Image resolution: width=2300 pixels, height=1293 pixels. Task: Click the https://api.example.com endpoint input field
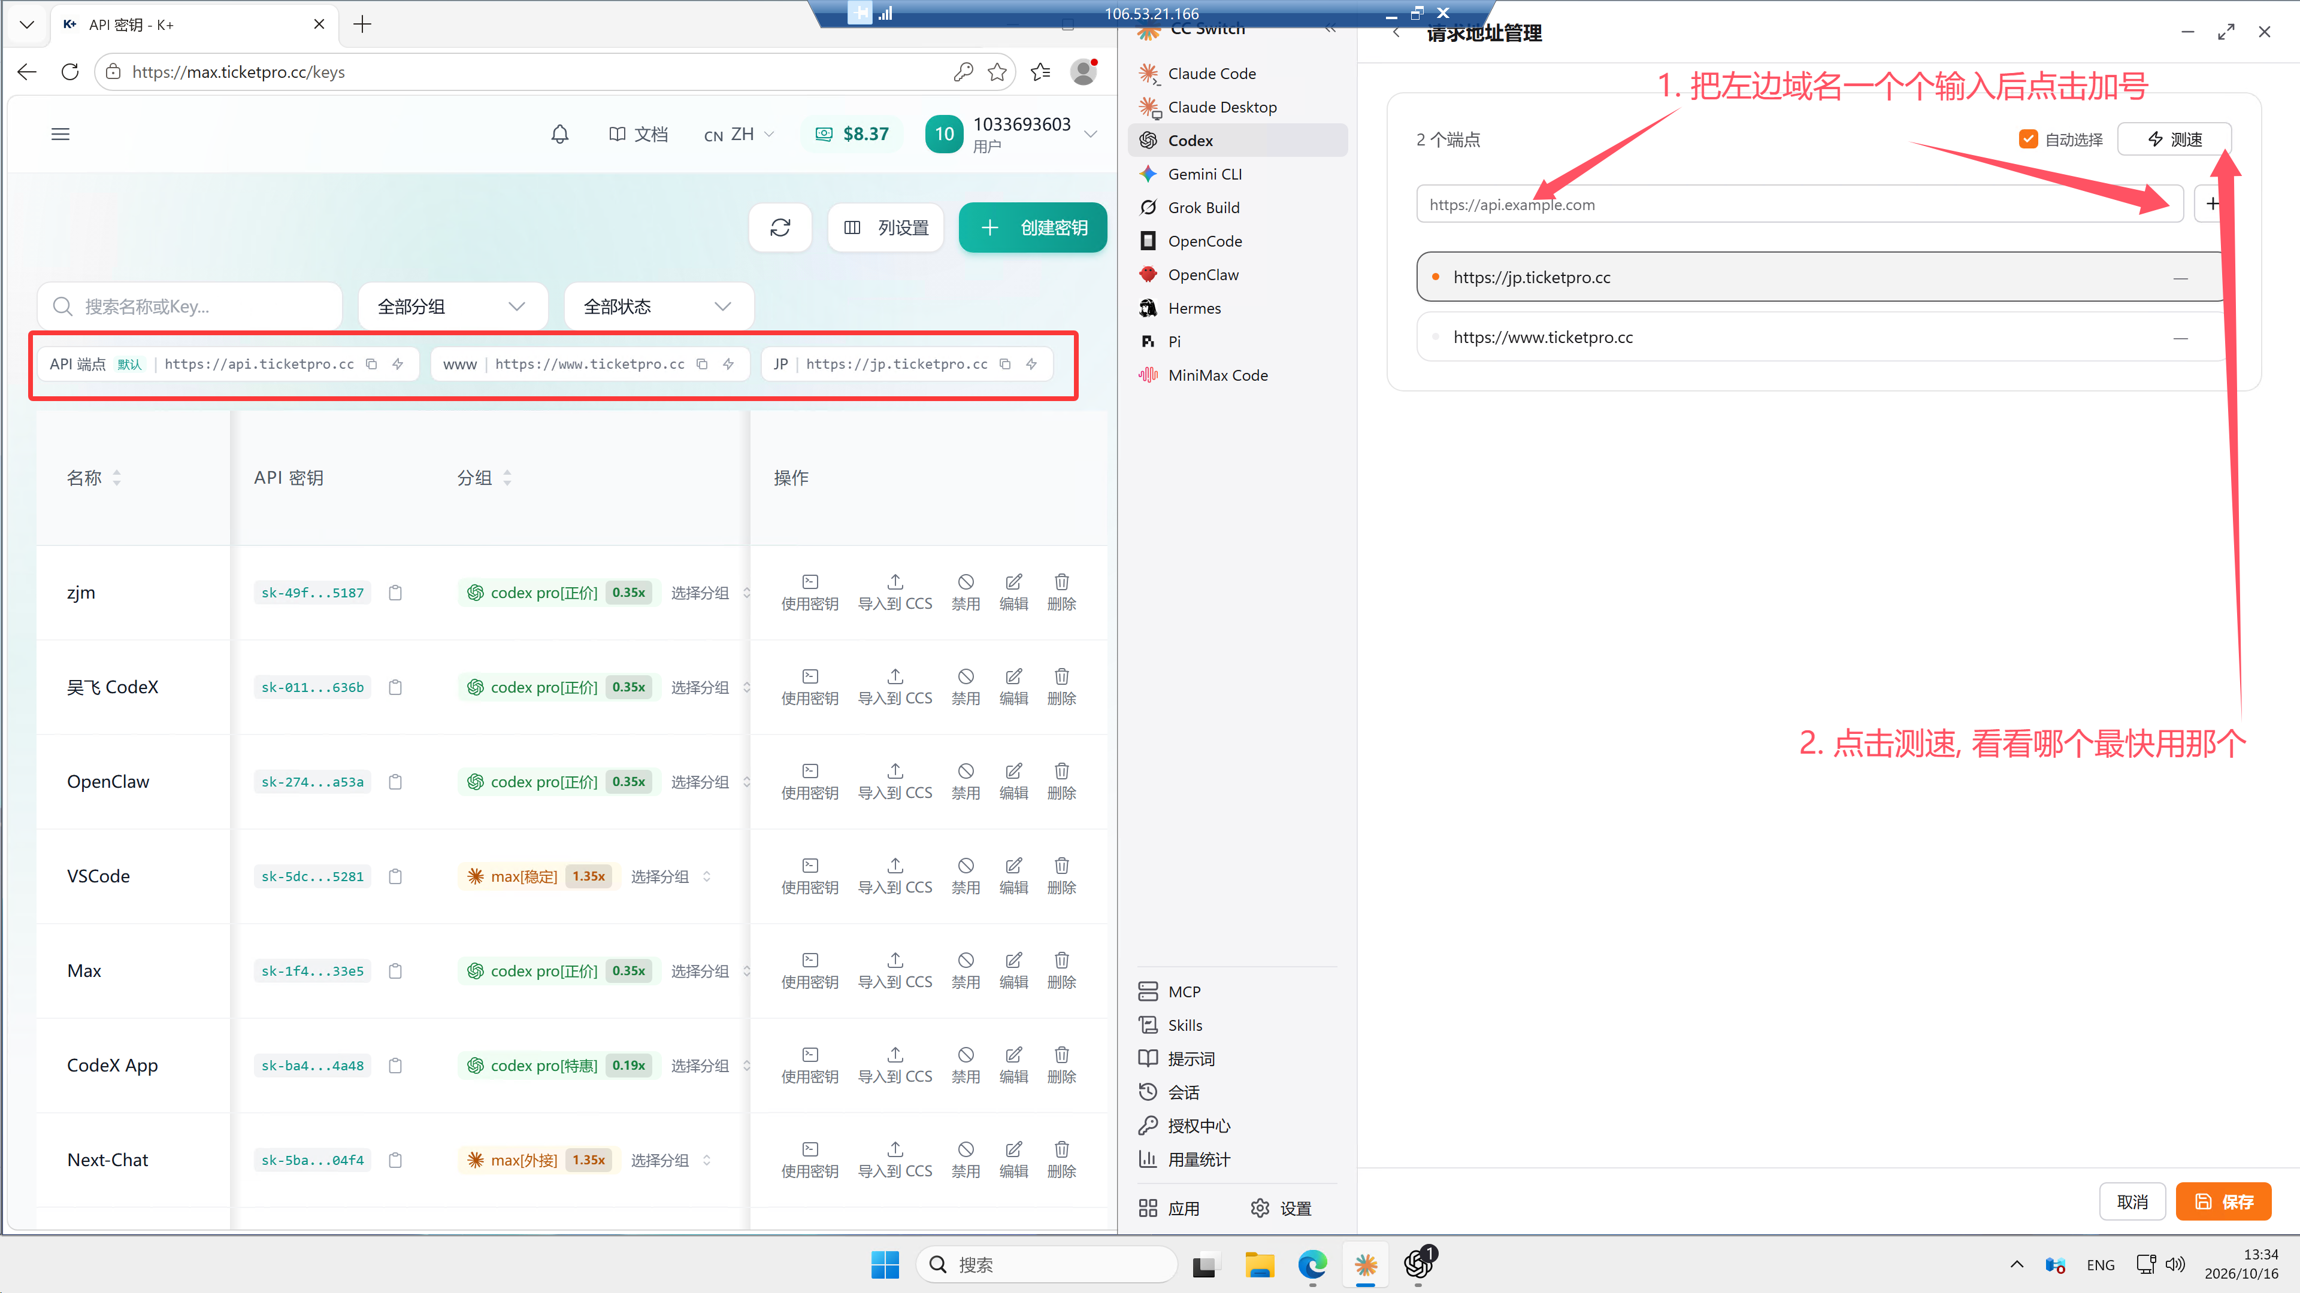[x=1799, y=204]
